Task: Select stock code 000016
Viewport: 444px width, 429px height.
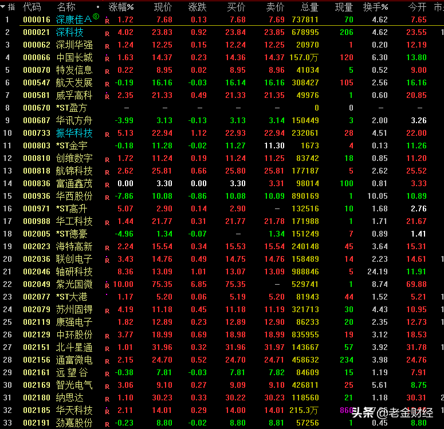Action: tap(37, 19)
